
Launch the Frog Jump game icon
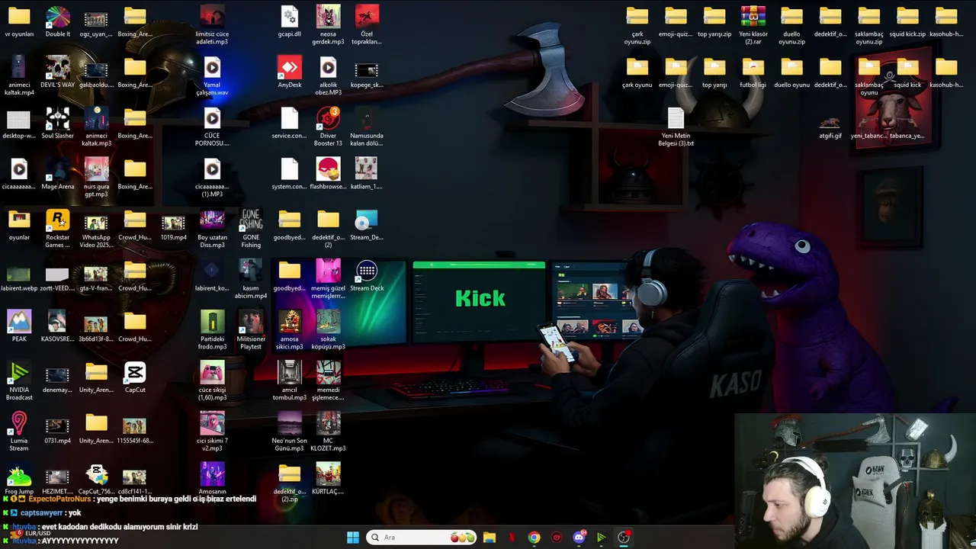(x=19, y=479)
